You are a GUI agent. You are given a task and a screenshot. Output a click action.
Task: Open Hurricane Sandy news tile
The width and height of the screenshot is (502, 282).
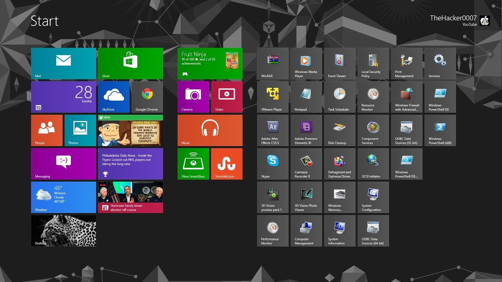[x=131, y=197]
